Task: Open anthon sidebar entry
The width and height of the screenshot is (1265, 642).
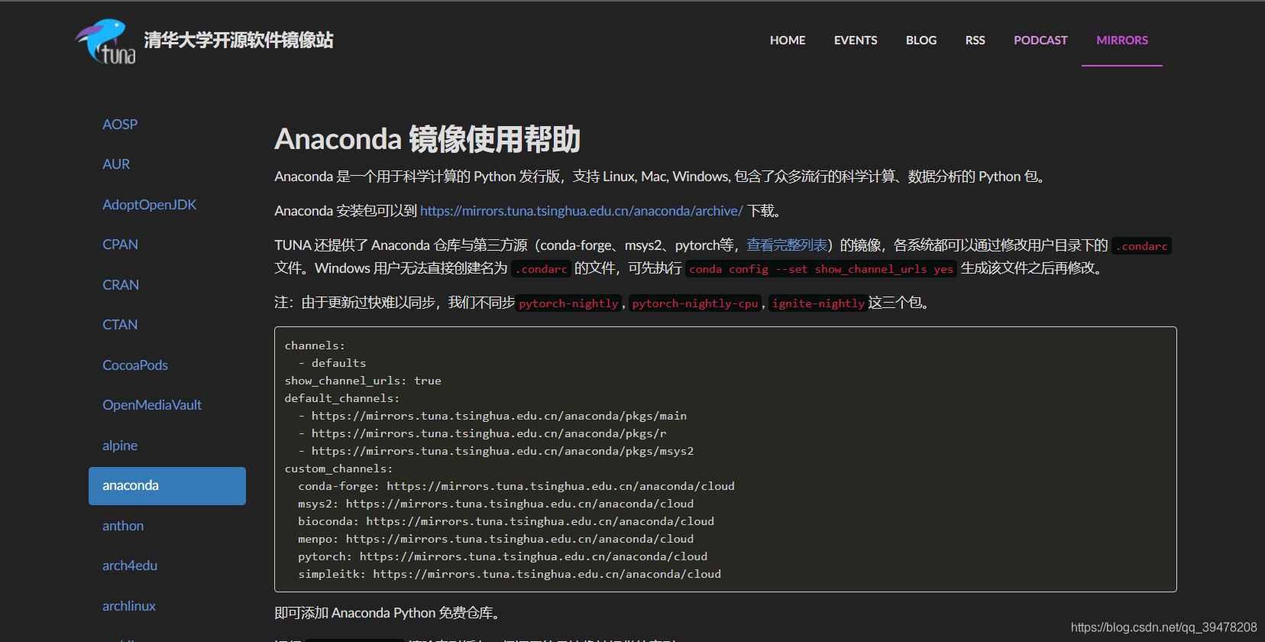Action: [x=123, y=526]
